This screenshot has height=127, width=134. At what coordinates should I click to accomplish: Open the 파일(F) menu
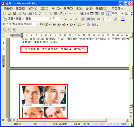8,9
